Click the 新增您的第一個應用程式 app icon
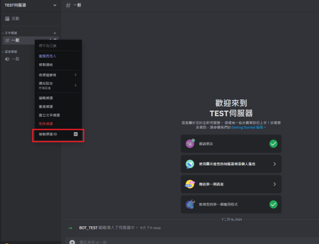This screenshot has height=244, width=319. (x=190, y=204)
